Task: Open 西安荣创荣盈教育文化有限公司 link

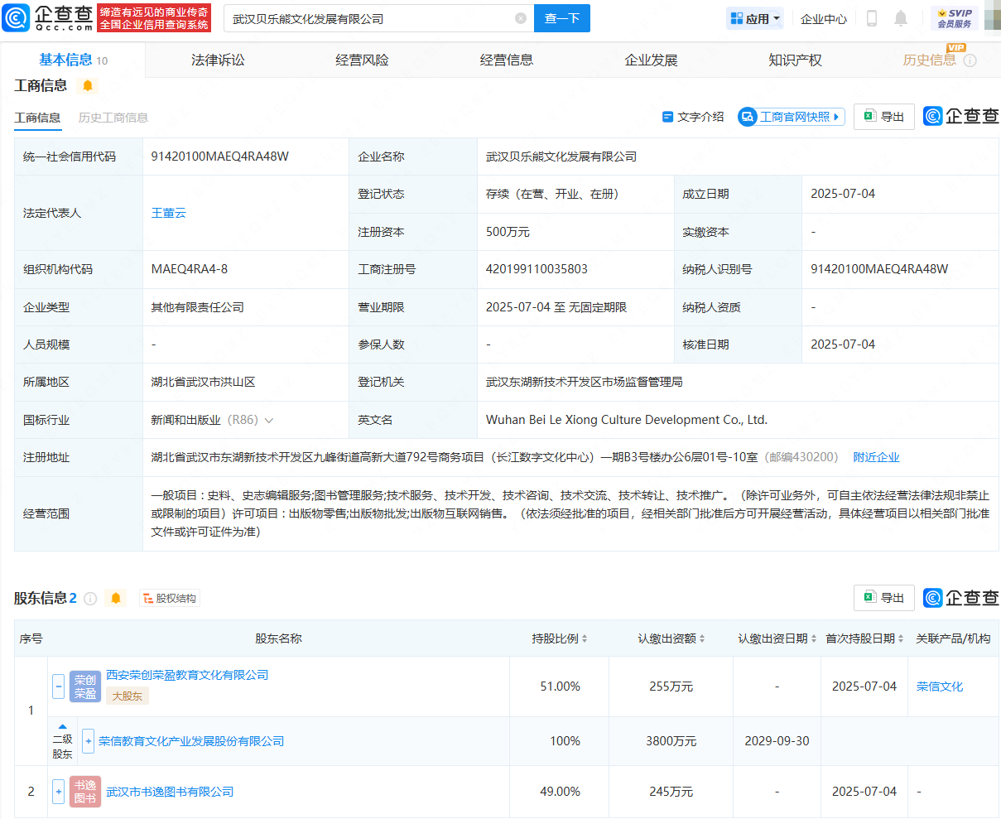Action: click(x=187, y=675)
